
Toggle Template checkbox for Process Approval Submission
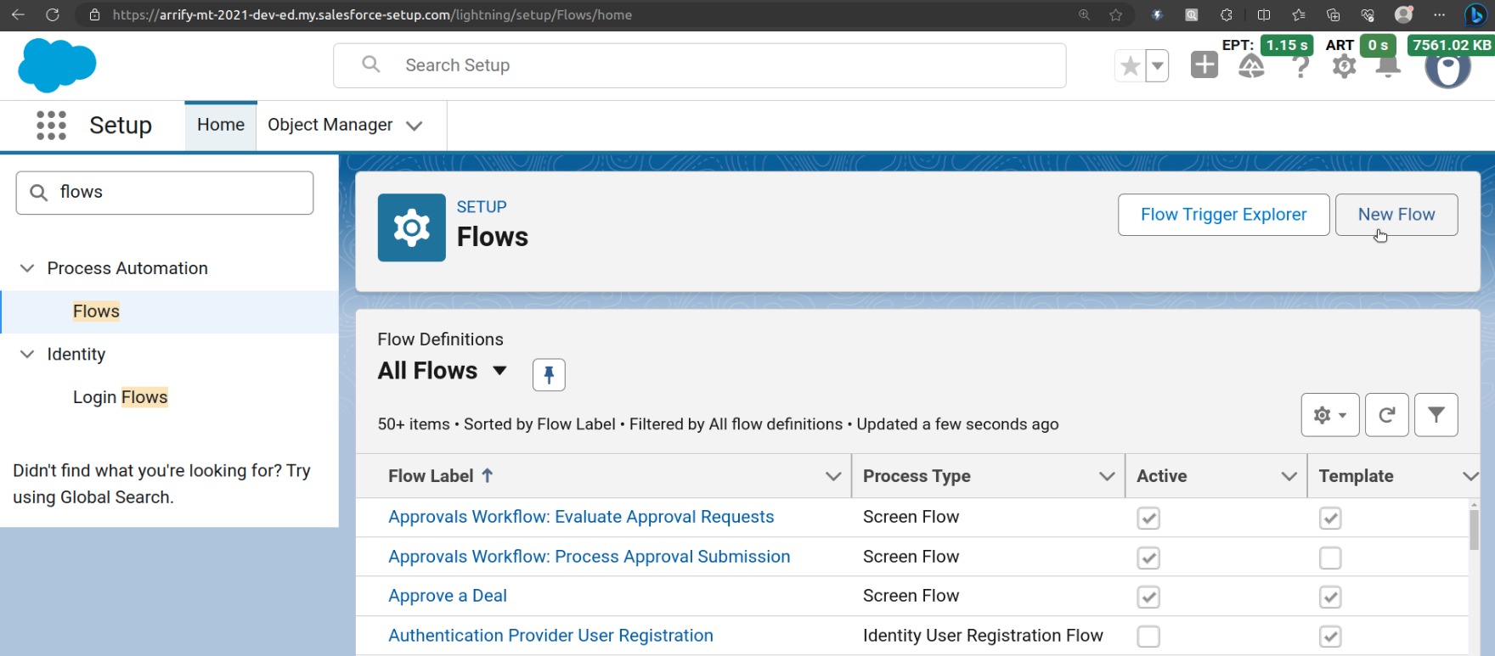(x=1329, y=558)
